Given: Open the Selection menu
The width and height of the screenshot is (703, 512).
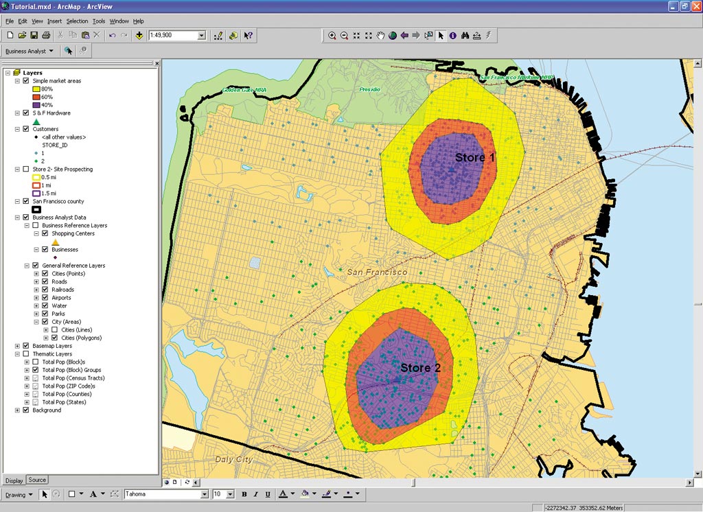Looking at the screenshot, I should (77, 21).
